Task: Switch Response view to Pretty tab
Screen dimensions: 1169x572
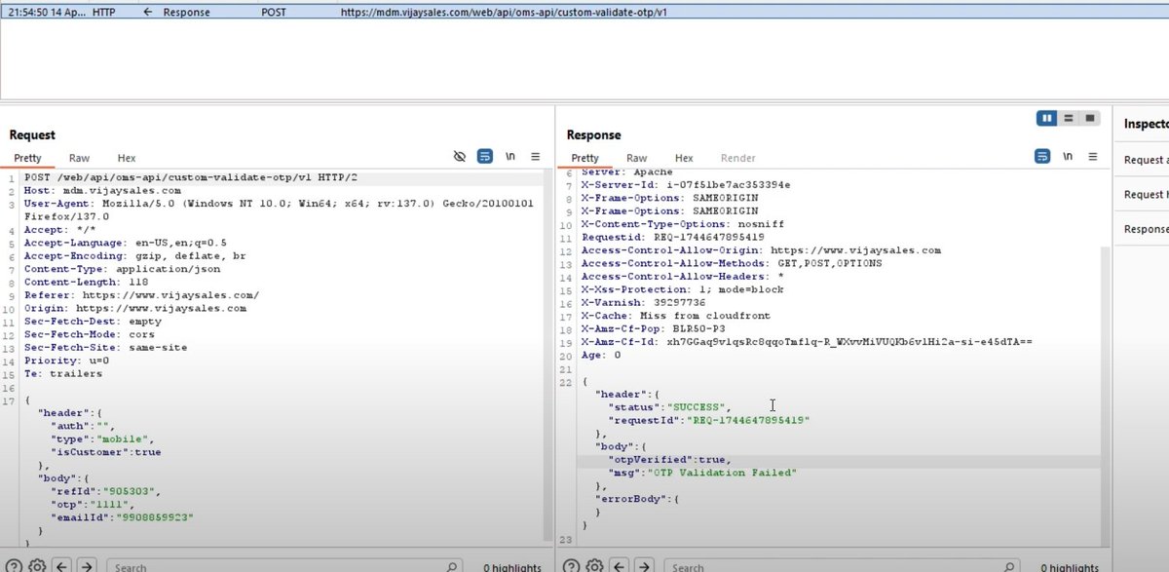Action: tap(585, 158)
